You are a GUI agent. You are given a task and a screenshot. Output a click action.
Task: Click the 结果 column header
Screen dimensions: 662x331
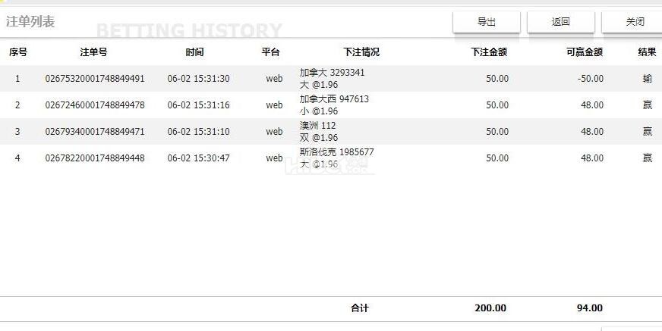(x=647, y=52)
